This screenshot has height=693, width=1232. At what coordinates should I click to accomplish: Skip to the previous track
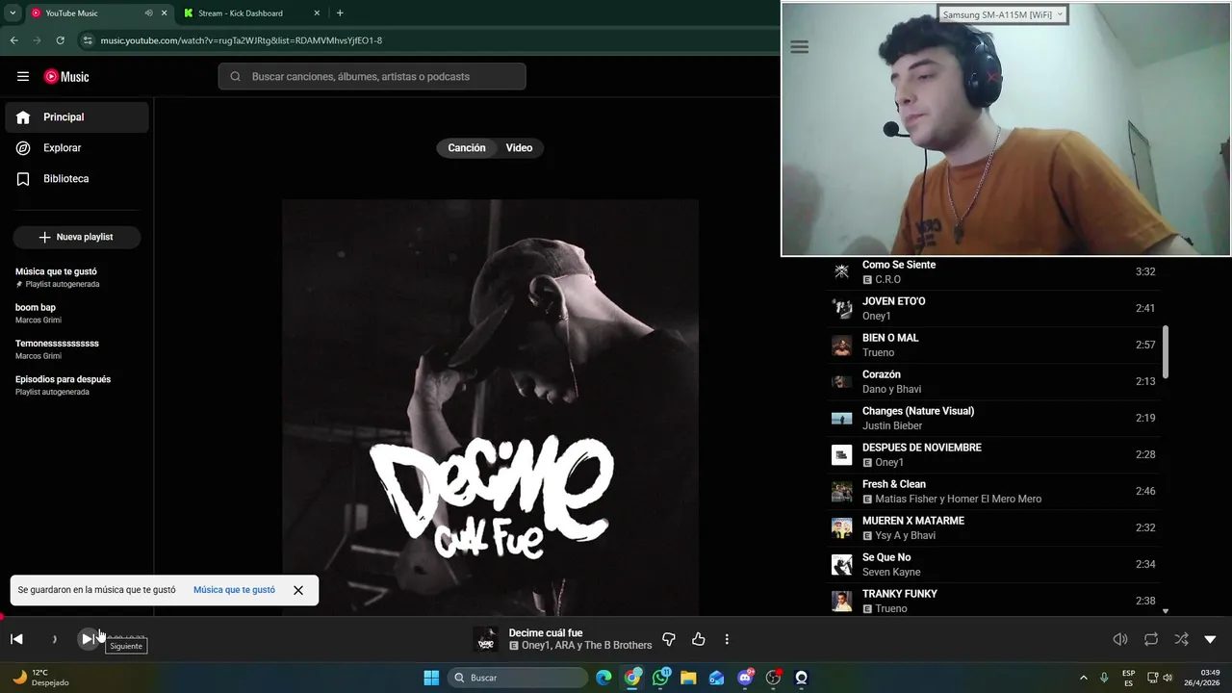tap(16, 639)
